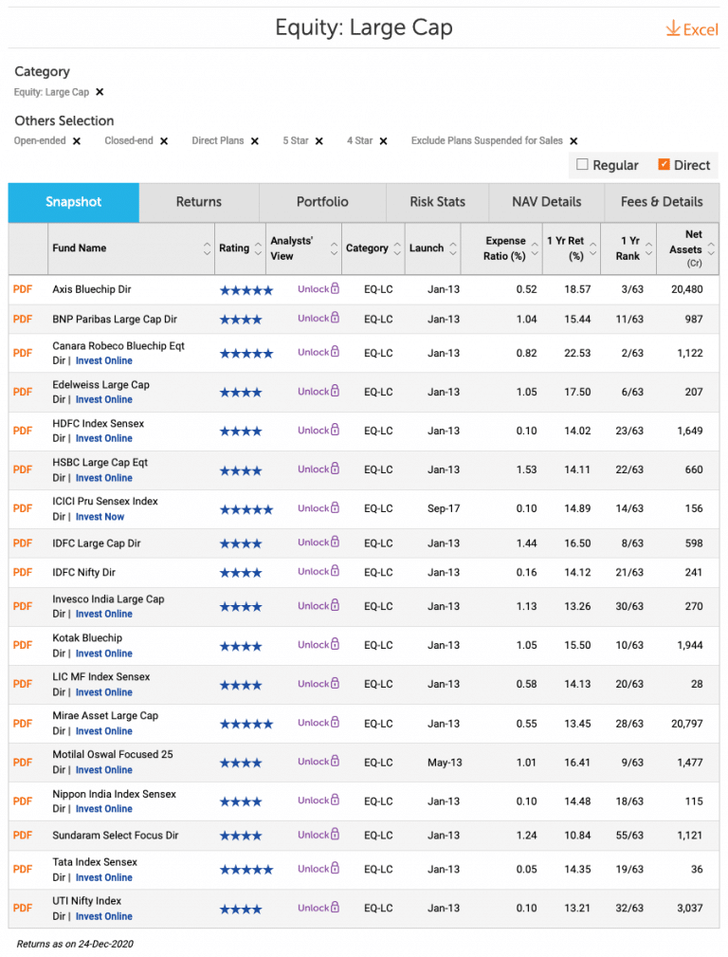Unlock analysts' view for Axis Bluechip Dir
Image resolution: width=728 pixels, height=957 pixels.
coord(318,288)
